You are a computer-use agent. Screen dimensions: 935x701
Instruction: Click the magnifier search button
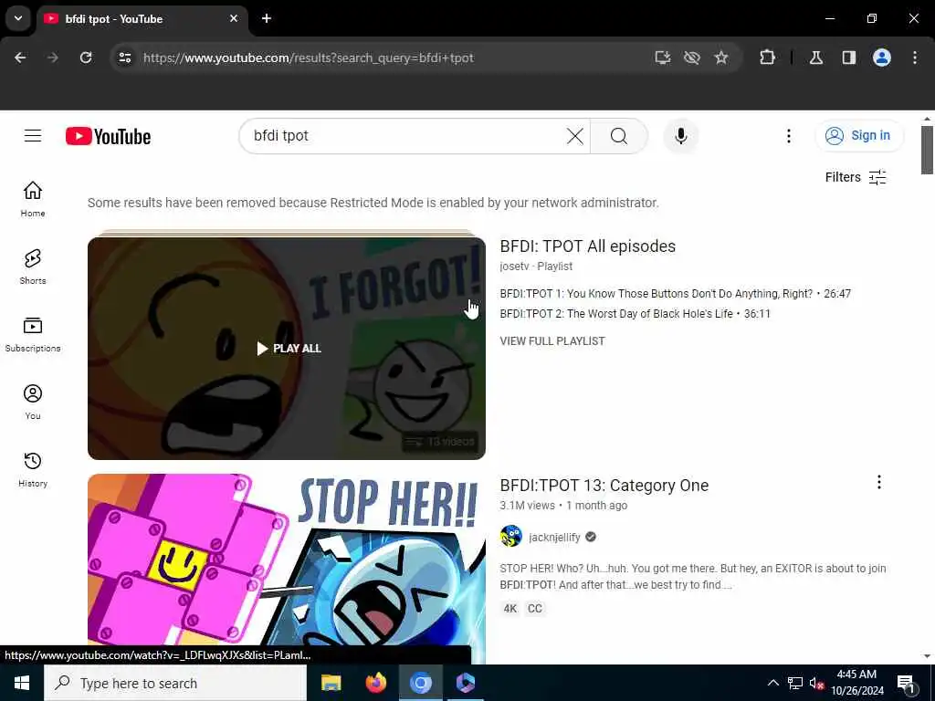(618, 136)
